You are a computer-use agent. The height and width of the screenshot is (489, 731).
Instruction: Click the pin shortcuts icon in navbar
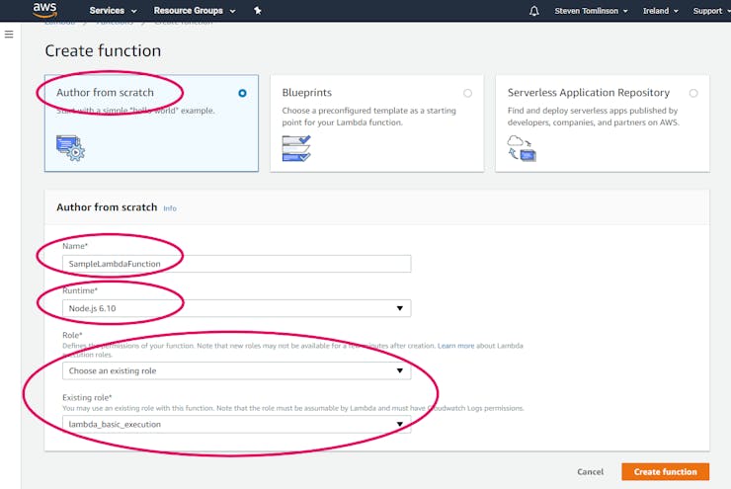258,10
